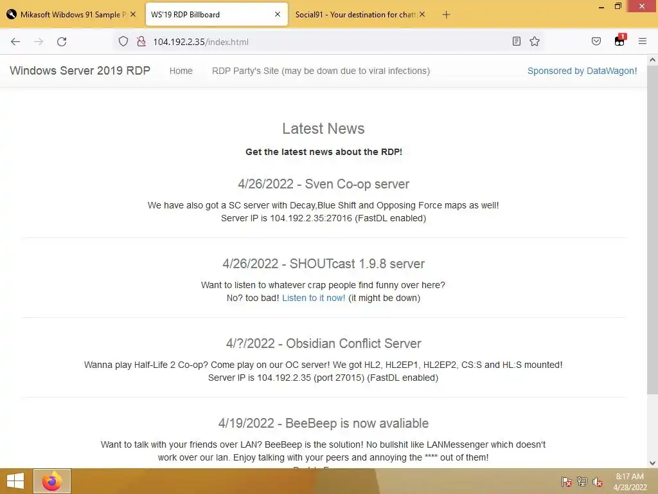Click text 'Server IP is 104.192.2.35 (port 27015)'
The image size is (658, 494).
click(286, 378)
